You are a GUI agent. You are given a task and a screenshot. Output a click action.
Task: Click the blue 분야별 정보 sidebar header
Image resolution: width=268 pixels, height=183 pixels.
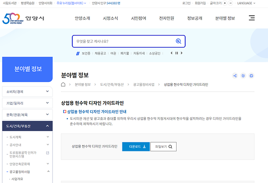click(x=27, y=69)
